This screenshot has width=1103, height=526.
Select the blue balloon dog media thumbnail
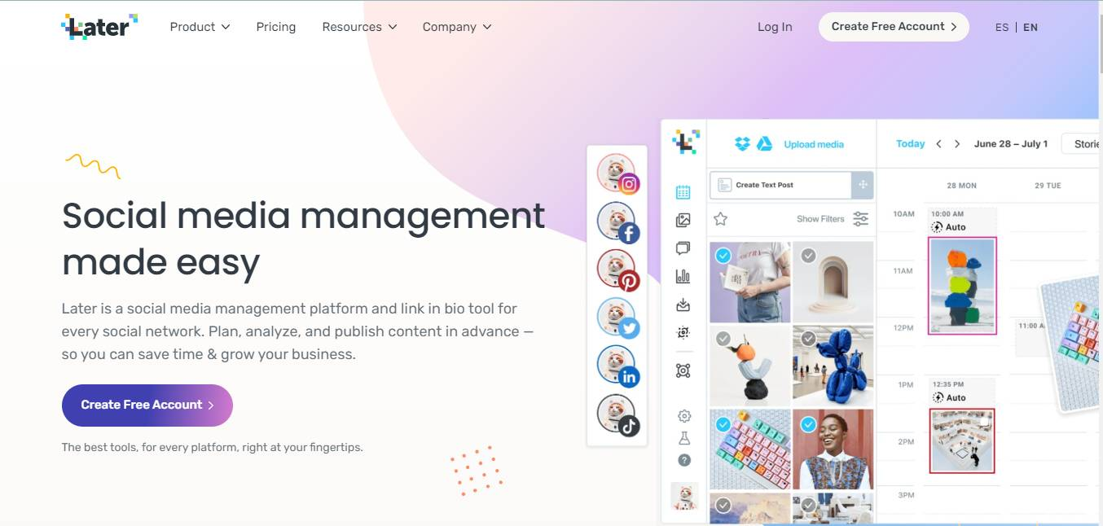(833, 366)
